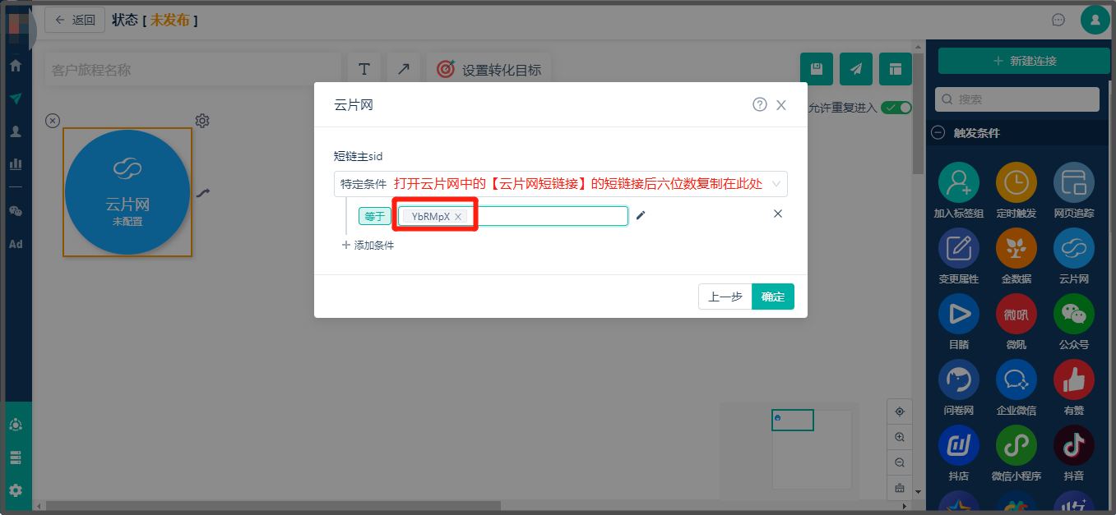This screenshot has height=515, width=1116.
Task: Open the contacts sidebar icon
Action: [16, 131]
